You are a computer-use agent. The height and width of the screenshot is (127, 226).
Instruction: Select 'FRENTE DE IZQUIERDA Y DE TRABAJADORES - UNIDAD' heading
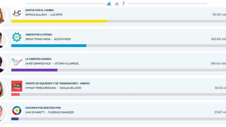click(x=58, y=83)
